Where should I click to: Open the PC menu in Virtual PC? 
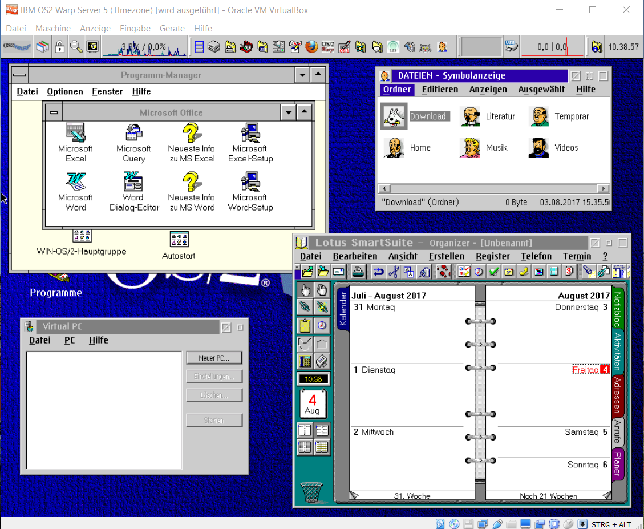click(70, 340)
